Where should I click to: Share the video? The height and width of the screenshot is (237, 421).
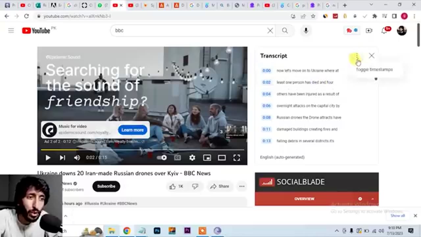pos(220,186)
